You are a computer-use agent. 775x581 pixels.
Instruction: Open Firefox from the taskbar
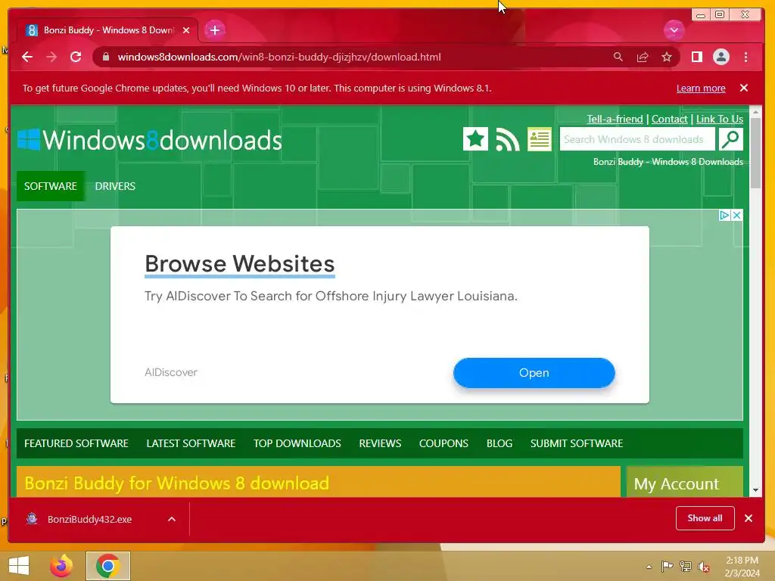tap(61, 566)
